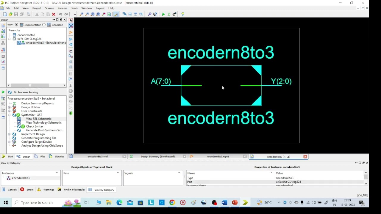Click the green Run process arrow in Processes pane
The width and height of the screenshot is (381, 214).
coord(3,92)
